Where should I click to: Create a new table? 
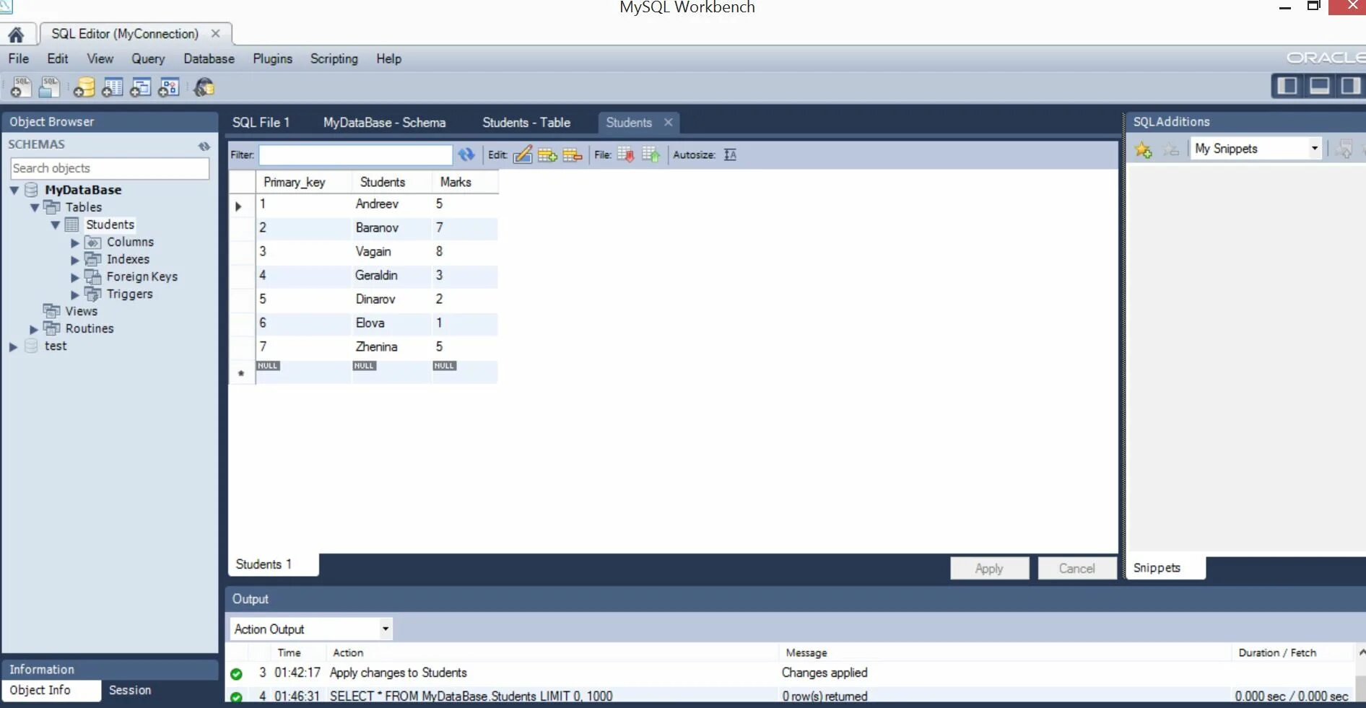click(112, 87)
